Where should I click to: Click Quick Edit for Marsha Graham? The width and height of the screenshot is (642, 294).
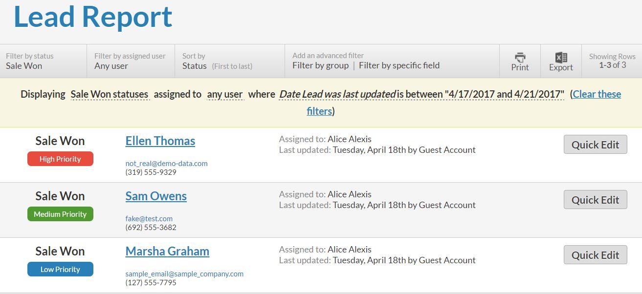click(x=595, y=255)
